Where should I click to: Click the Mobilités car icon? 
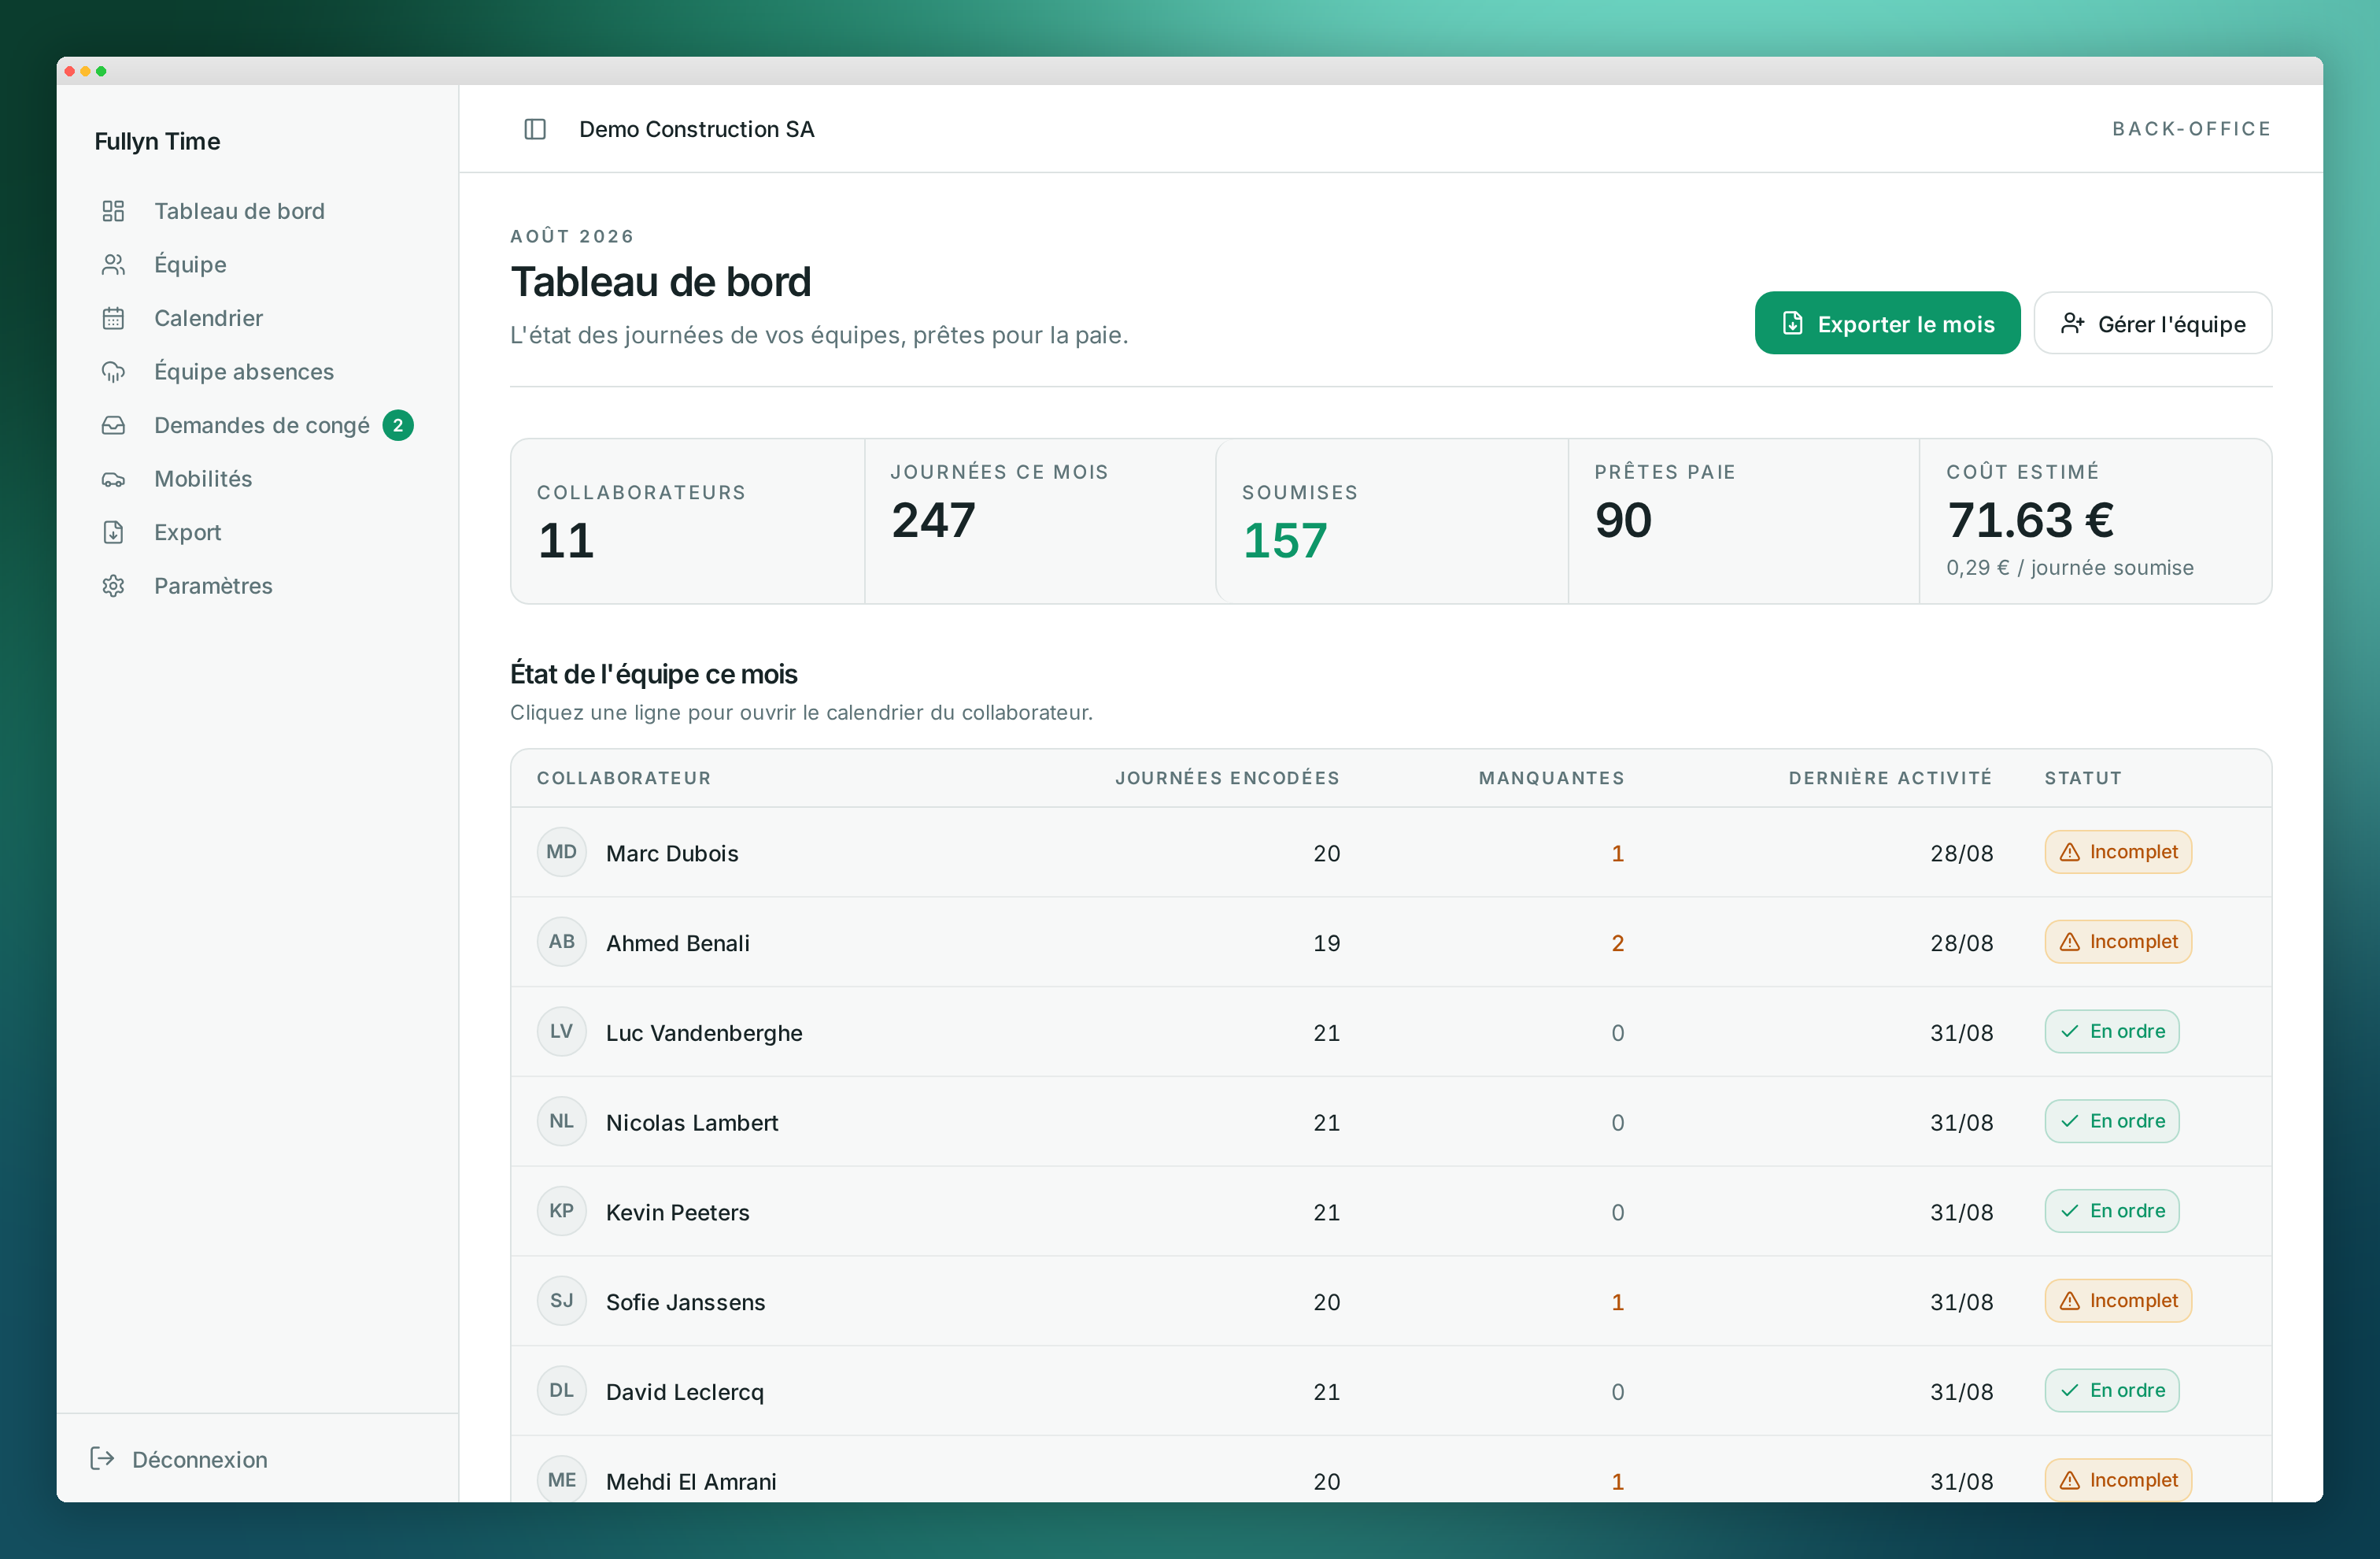click(x=113, y=478)
